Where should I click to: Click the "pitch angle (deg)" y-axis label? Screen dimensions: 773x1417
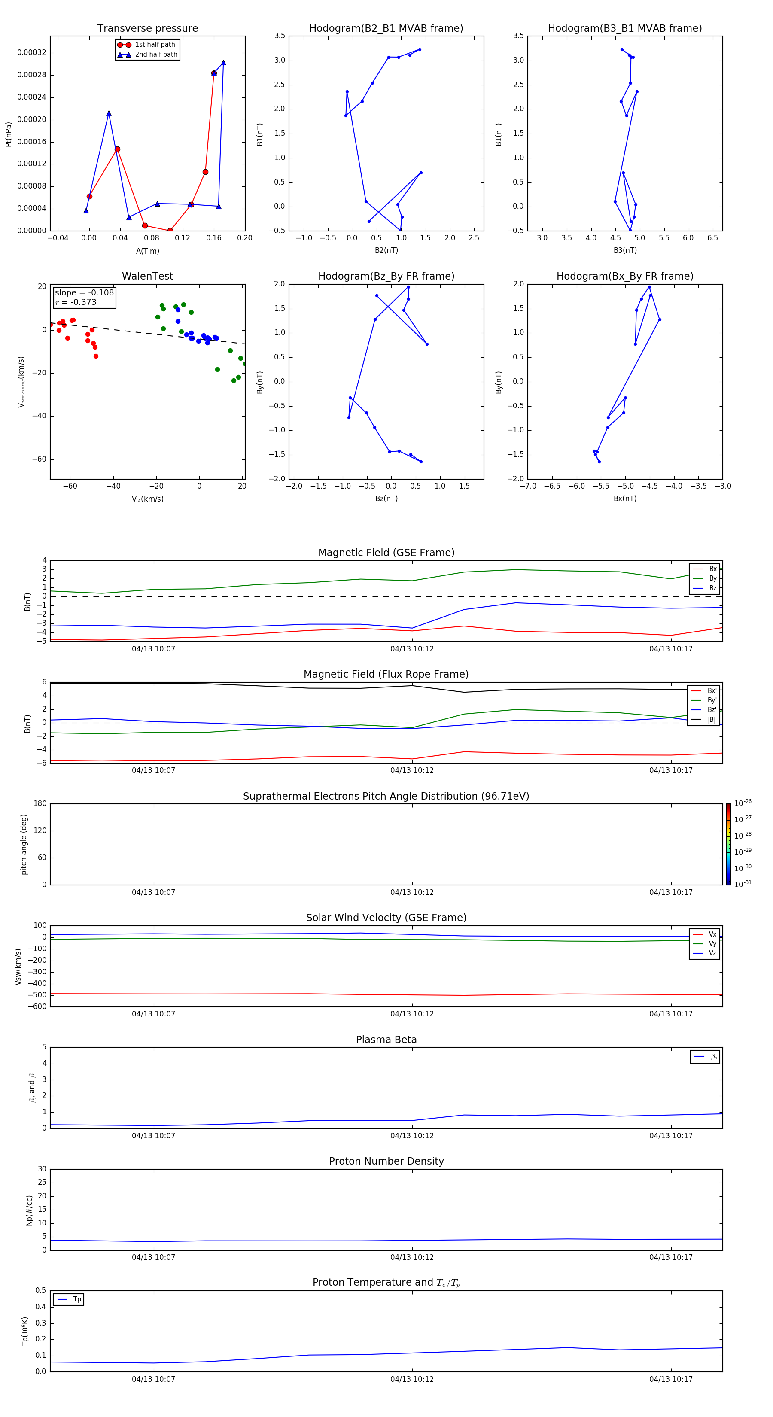pos(24,844)
